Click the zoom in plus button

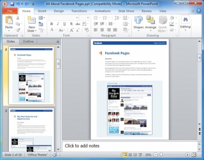pyautogui.click(x=187, y=155)
